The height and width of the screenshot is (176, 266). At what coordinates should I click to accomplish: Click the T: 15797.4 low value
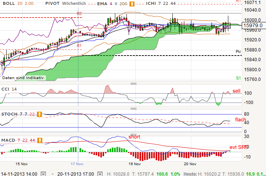[143, 174]
